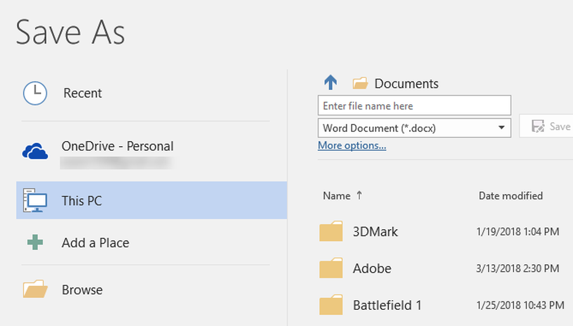Image resolution: width=573 pixels, height=326 pixels.
Task: Click the Adobe folder icon
Action: pyautogui.click(x=331, y=268)
